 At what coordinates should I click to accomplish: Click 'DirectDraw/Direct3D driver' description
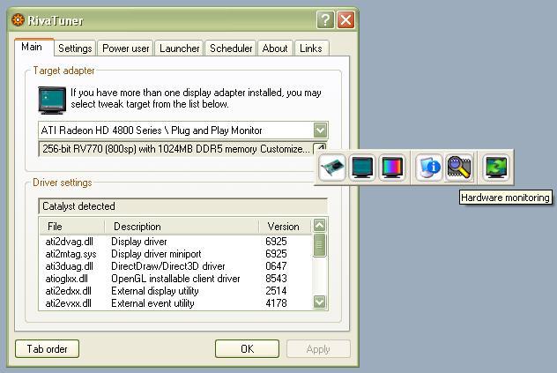168,266
